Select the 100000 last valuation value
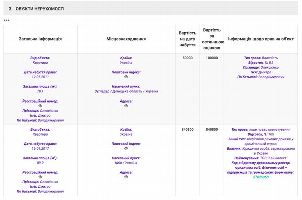 212,58
